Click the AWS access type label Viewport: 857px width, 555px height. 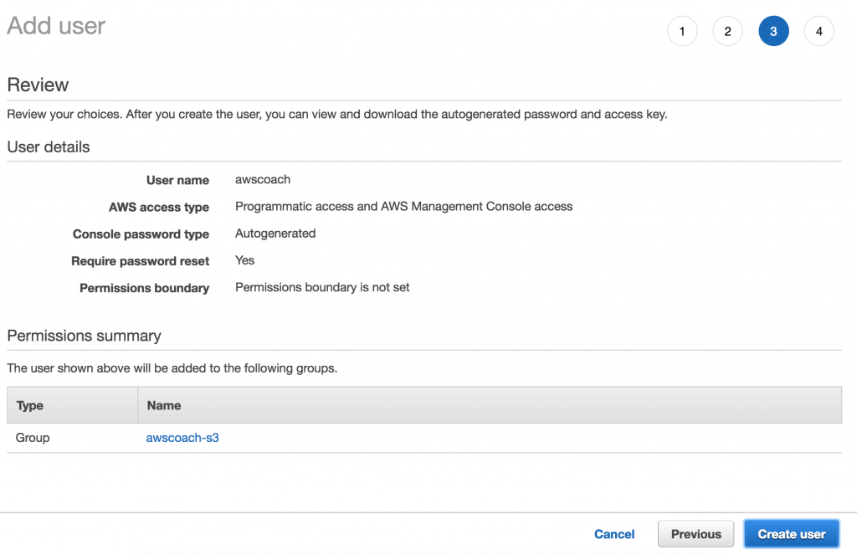(x=159, y=208)
